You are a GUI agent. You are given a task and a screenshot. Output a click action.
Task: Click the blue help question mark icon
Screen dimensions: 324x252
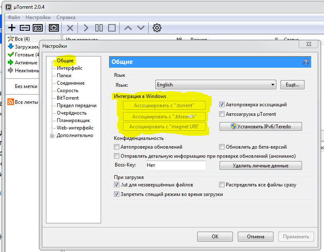[306, 62]
